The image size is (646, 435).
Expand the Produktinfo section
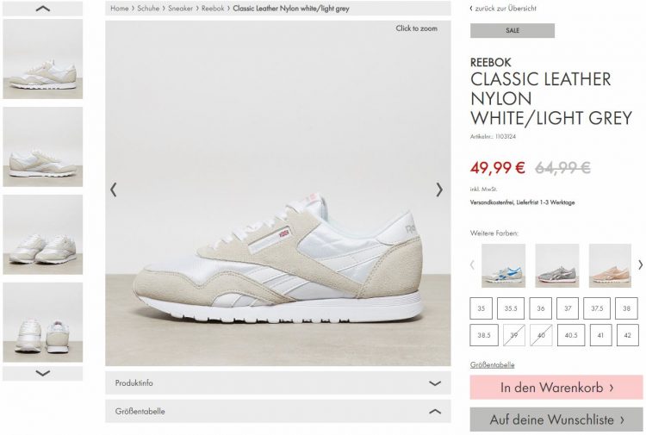tap(278, 382)
